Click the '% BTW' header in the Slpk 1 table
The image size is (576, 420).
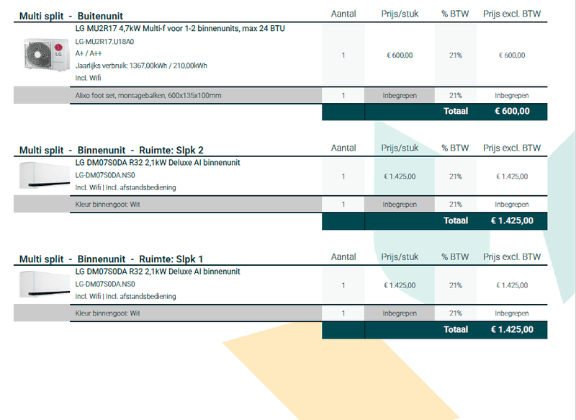coord(455,257)
